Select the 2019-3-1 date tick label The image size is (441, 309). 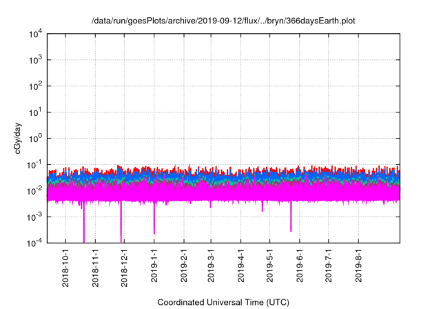(211, 268)
